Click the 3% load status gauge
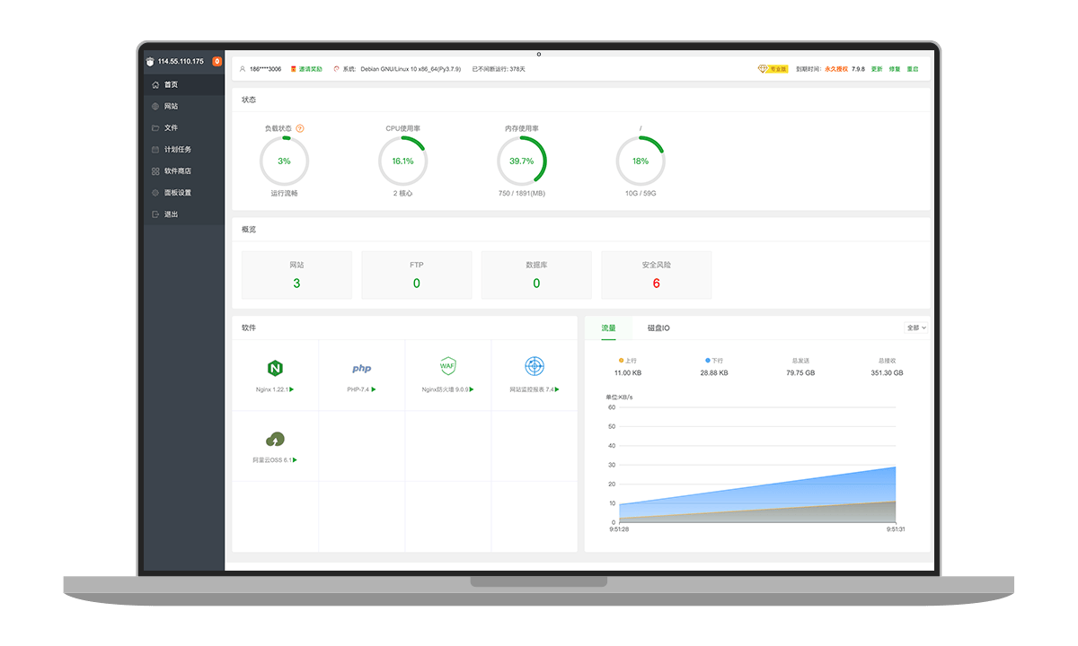Image resolution: width=1078 pixels, height=646 pixels. coord(284,161)
